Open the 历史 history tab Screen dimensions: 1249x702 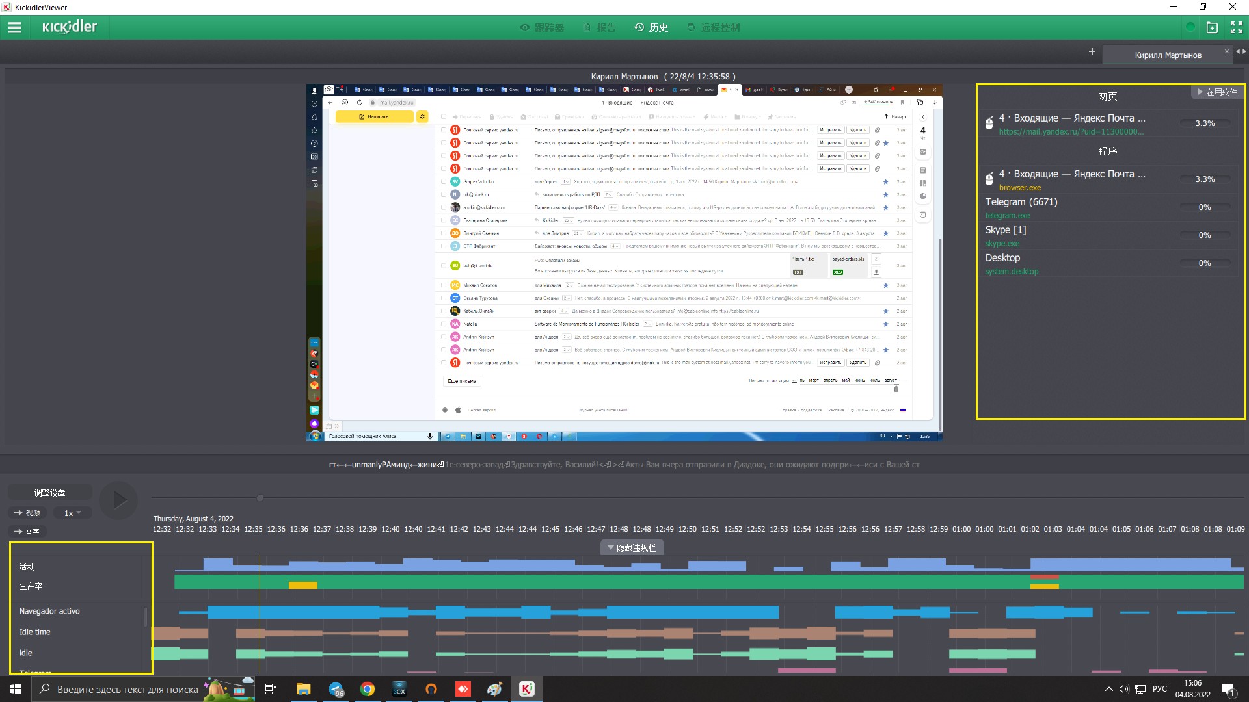pyautogui.click(x=651, y=27)
